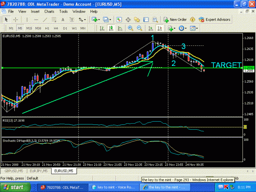Viewport: 256px width, 192px height.
Task: Switch to MN timeframe
Action: 83,28
